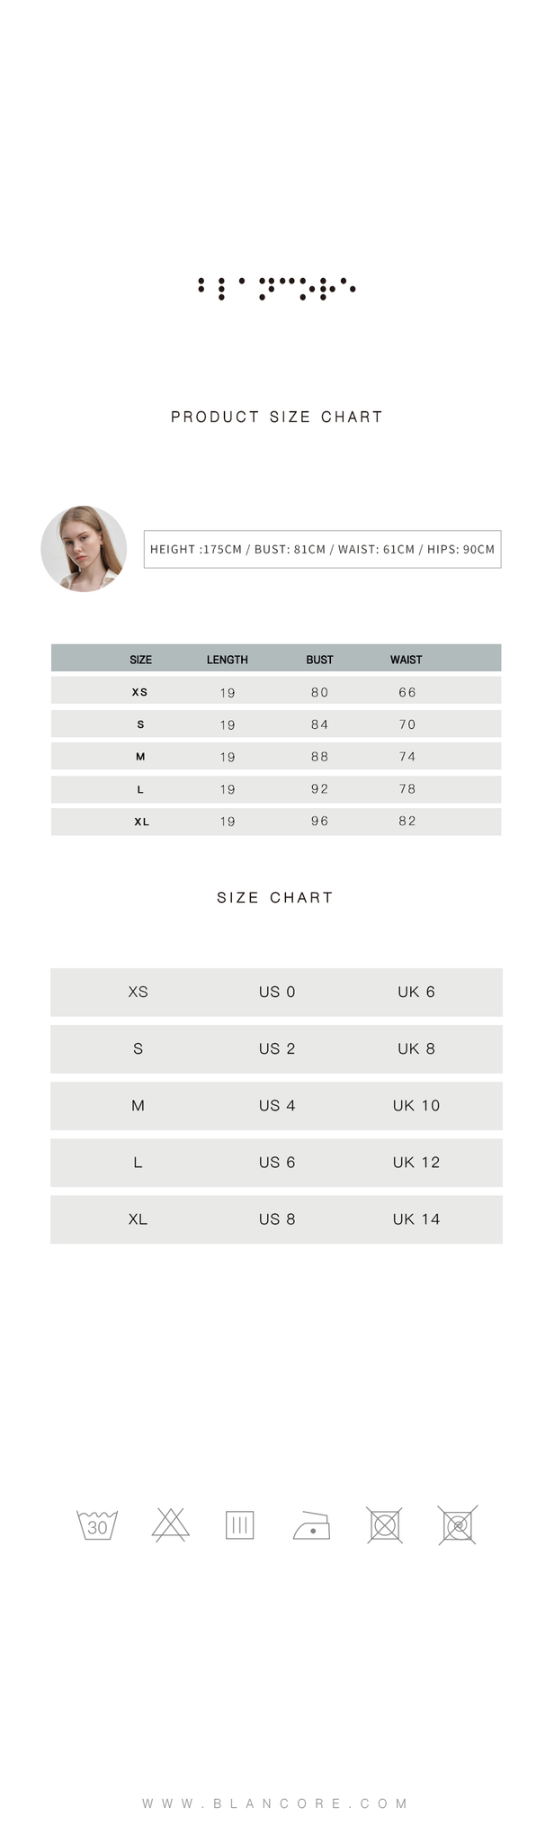Click the PRODUCT SIZE CHART heading
This screenshot has height=1843, width=554.
(277, 417)
